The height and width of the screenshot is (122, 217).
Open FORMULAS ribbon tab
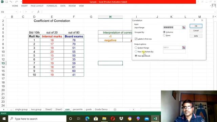click(52, 6)
